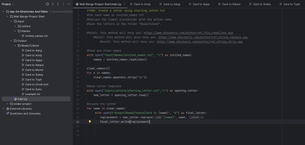Viewport: 305px width, 145px height.
Task: Switch to the Card to Sokka tab
Action: (260, 4)
